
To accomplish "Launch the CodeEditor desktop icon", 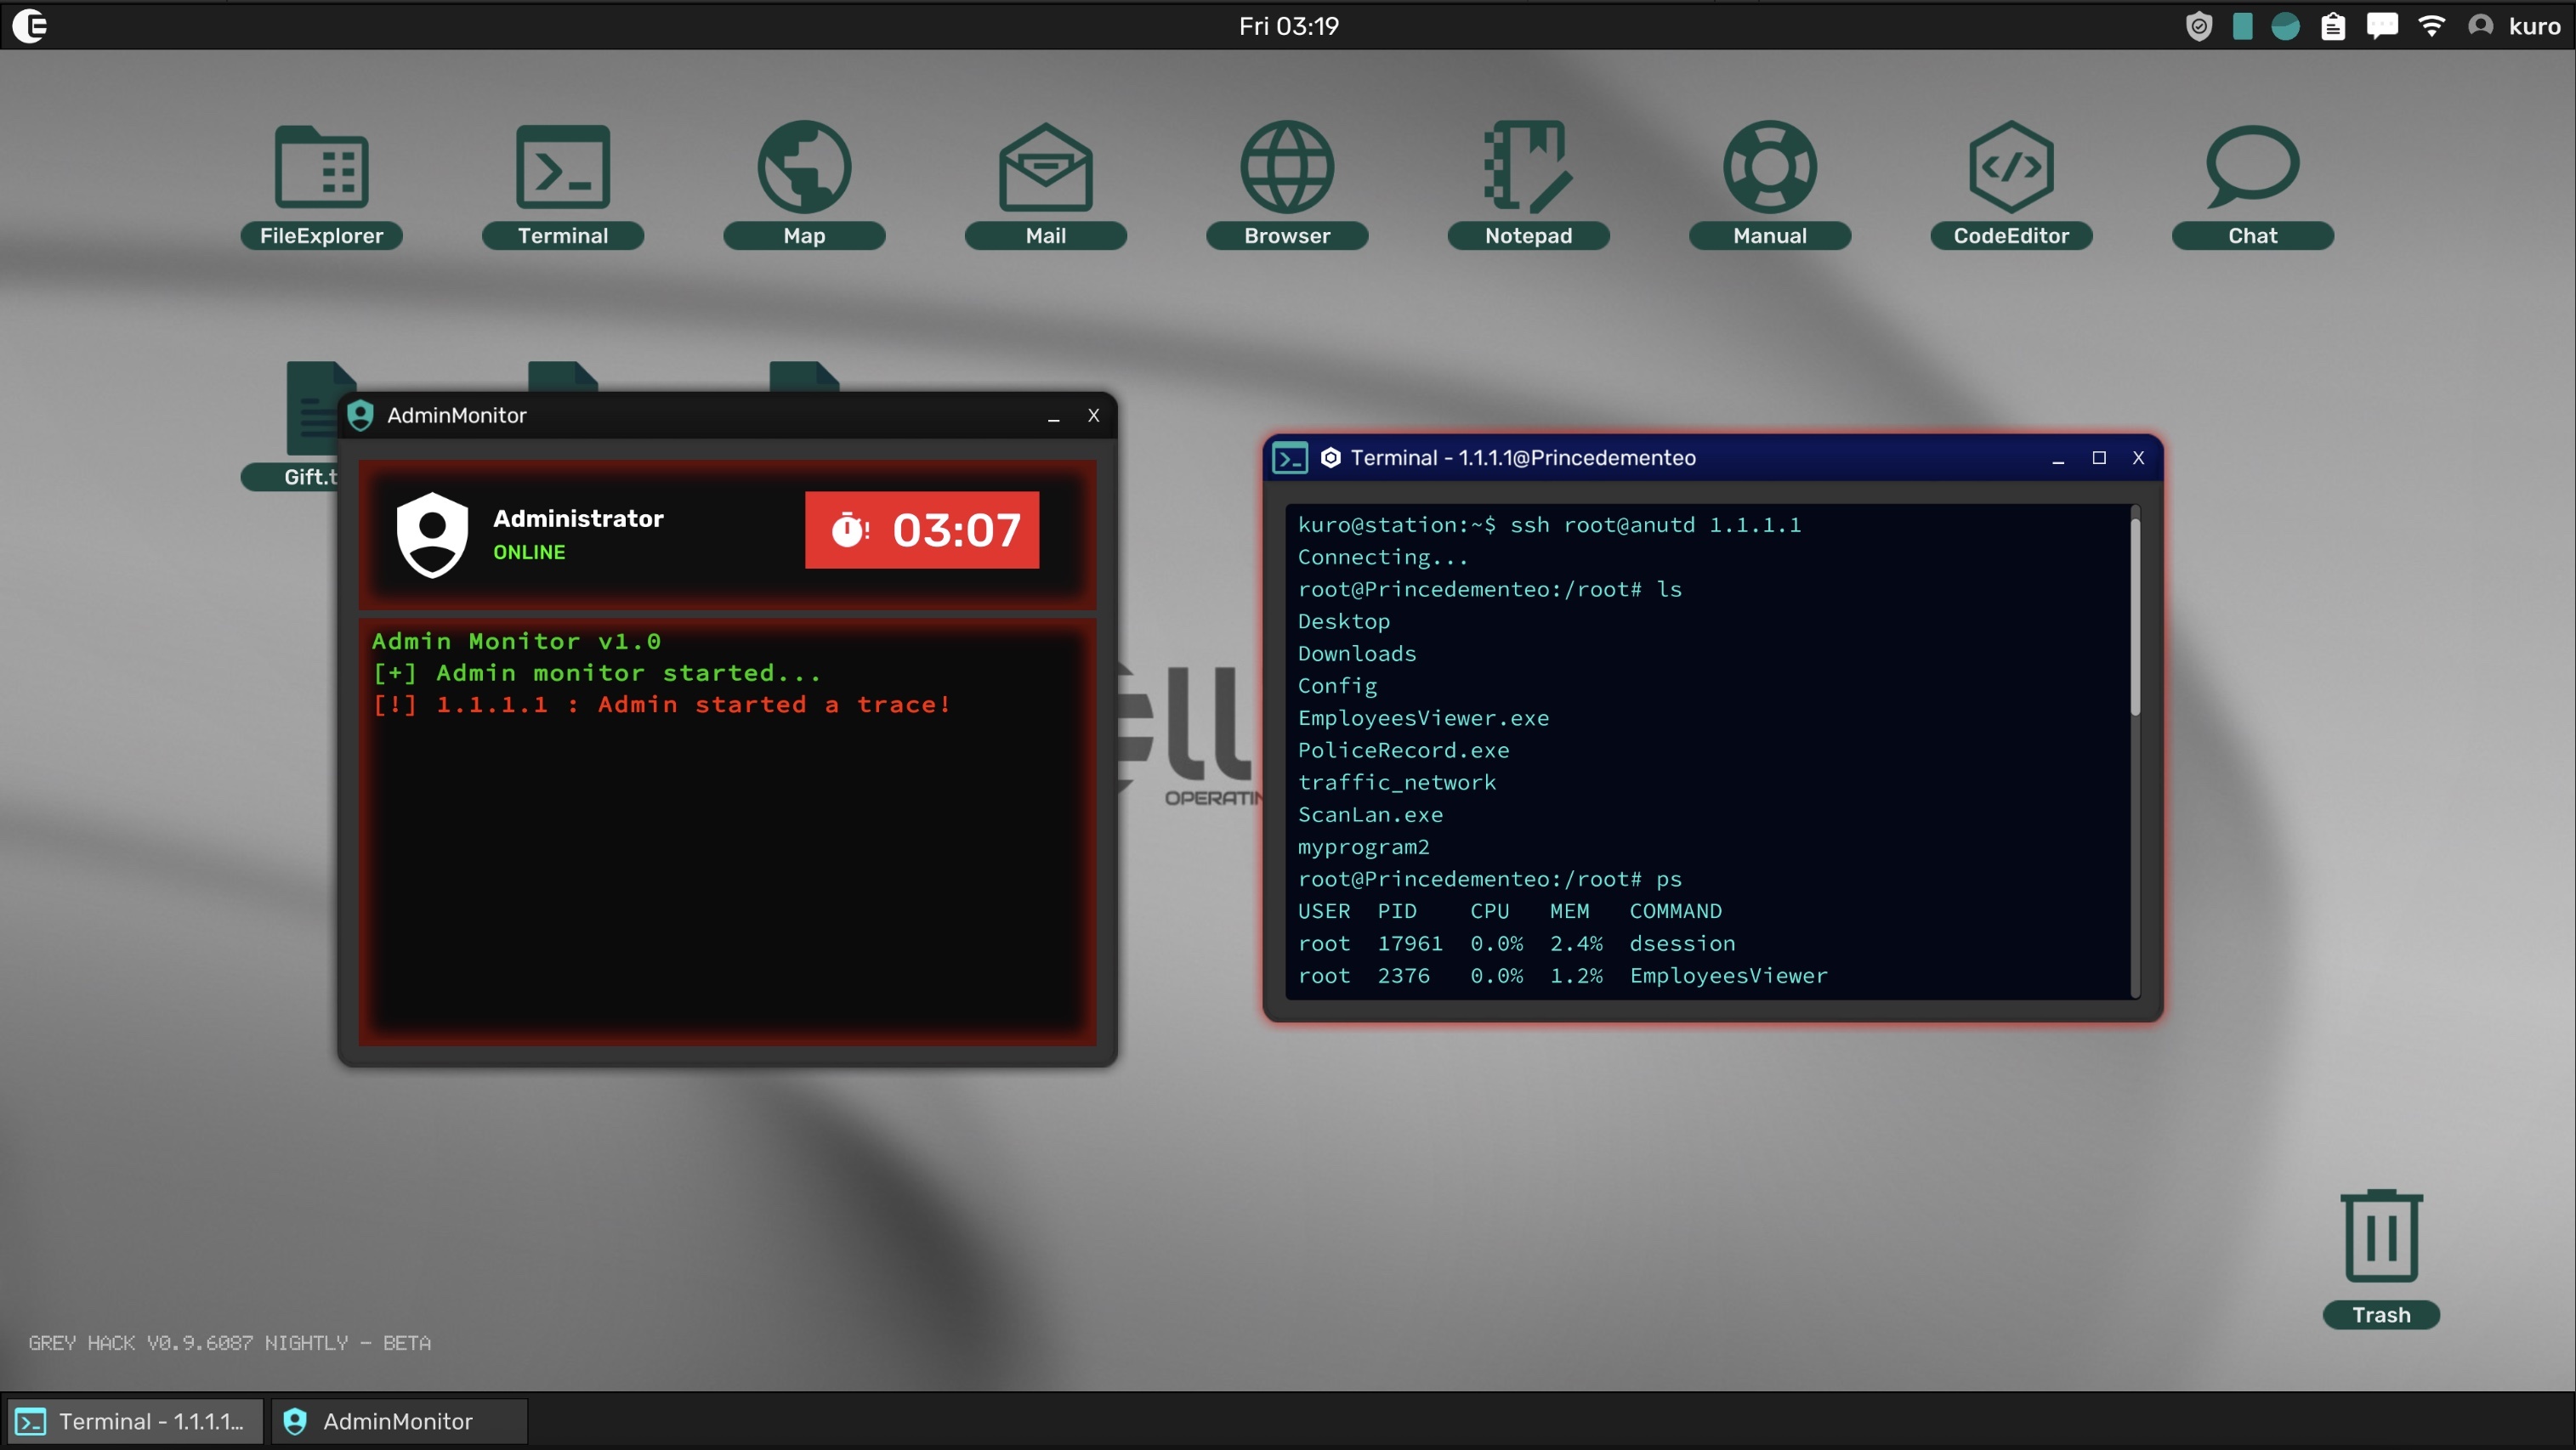I will (2011, 168).
